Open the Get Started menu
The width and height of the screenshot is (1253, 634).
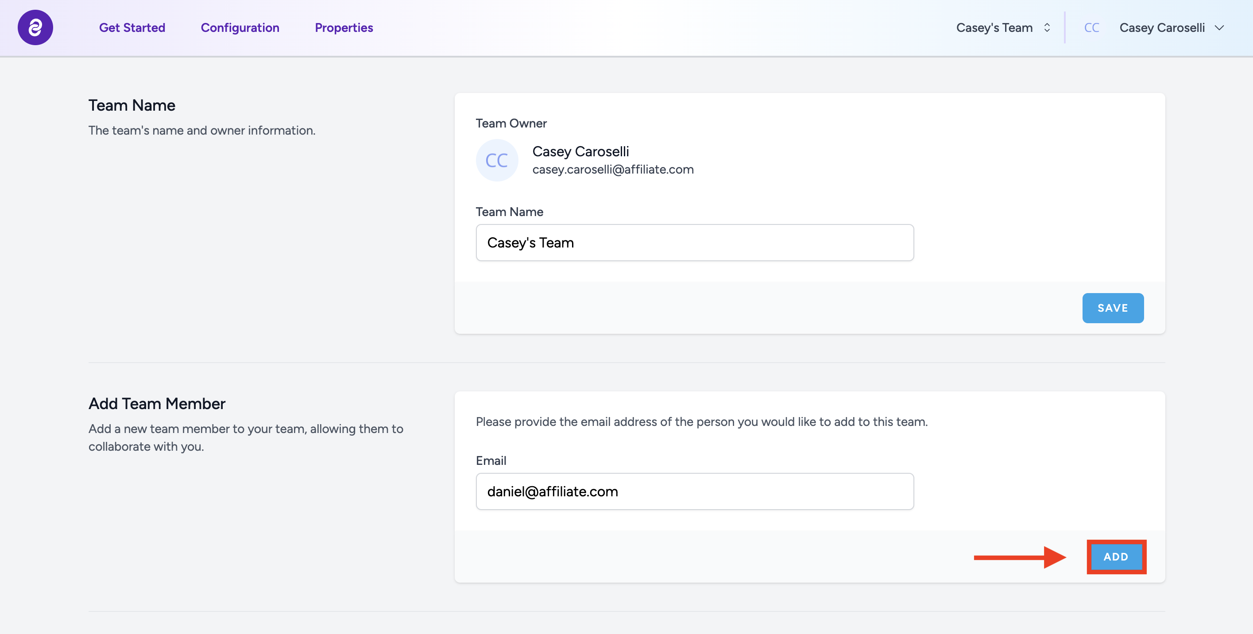(x=132, y=28)
